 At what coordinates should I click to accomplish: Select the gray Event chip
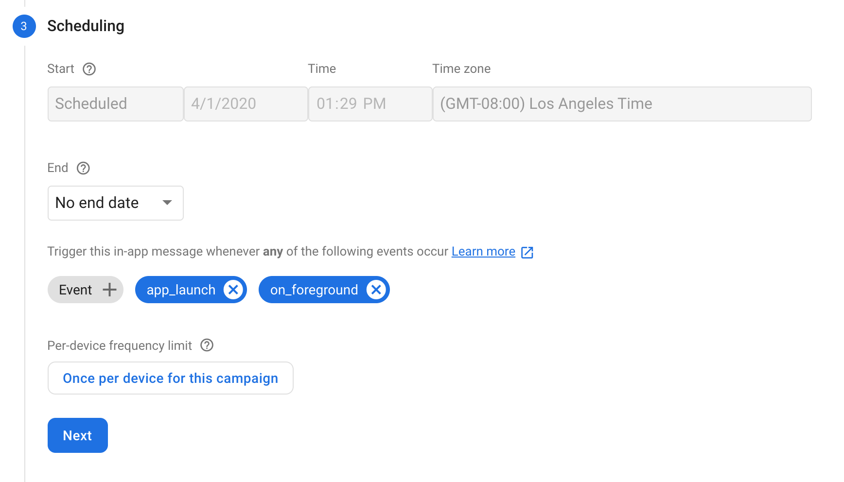pyautogui.click(x=76, y=289)
